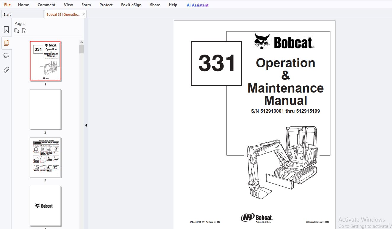
Task: Click the thumbnail label '2'
Action: [45, 133]
